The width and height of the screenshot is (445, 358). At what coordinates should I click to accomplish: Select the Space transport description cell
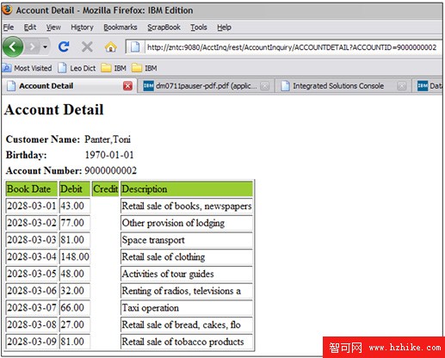pyautogui.click(x=187, y=239)
